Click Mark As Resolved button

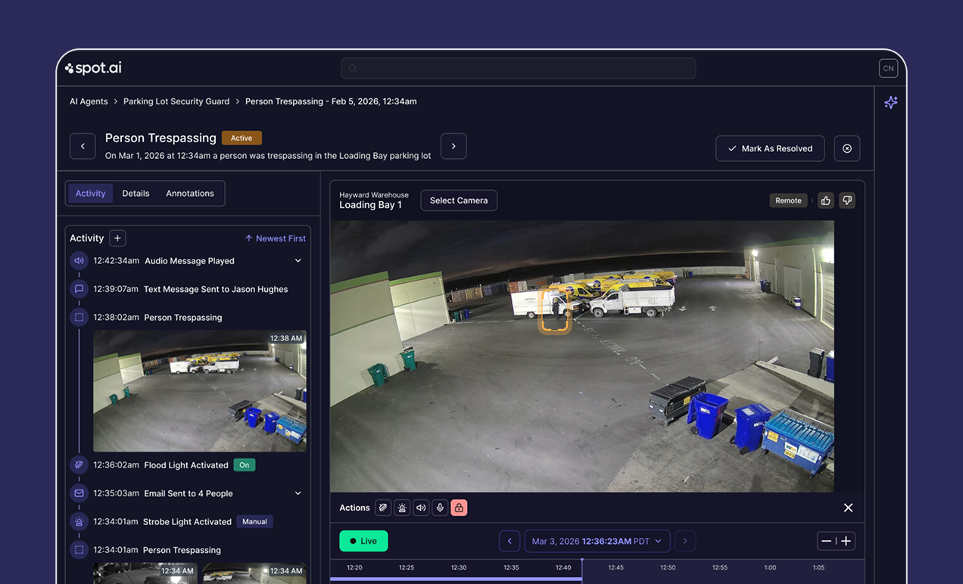[x=770, y=148]
